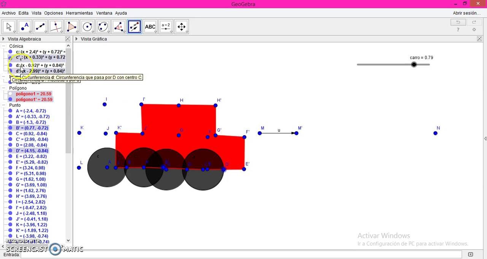Screen dimensions: 487x259
Task: Collapse the Cónica group
Action: pyautogui.click(x=3, y=46)
